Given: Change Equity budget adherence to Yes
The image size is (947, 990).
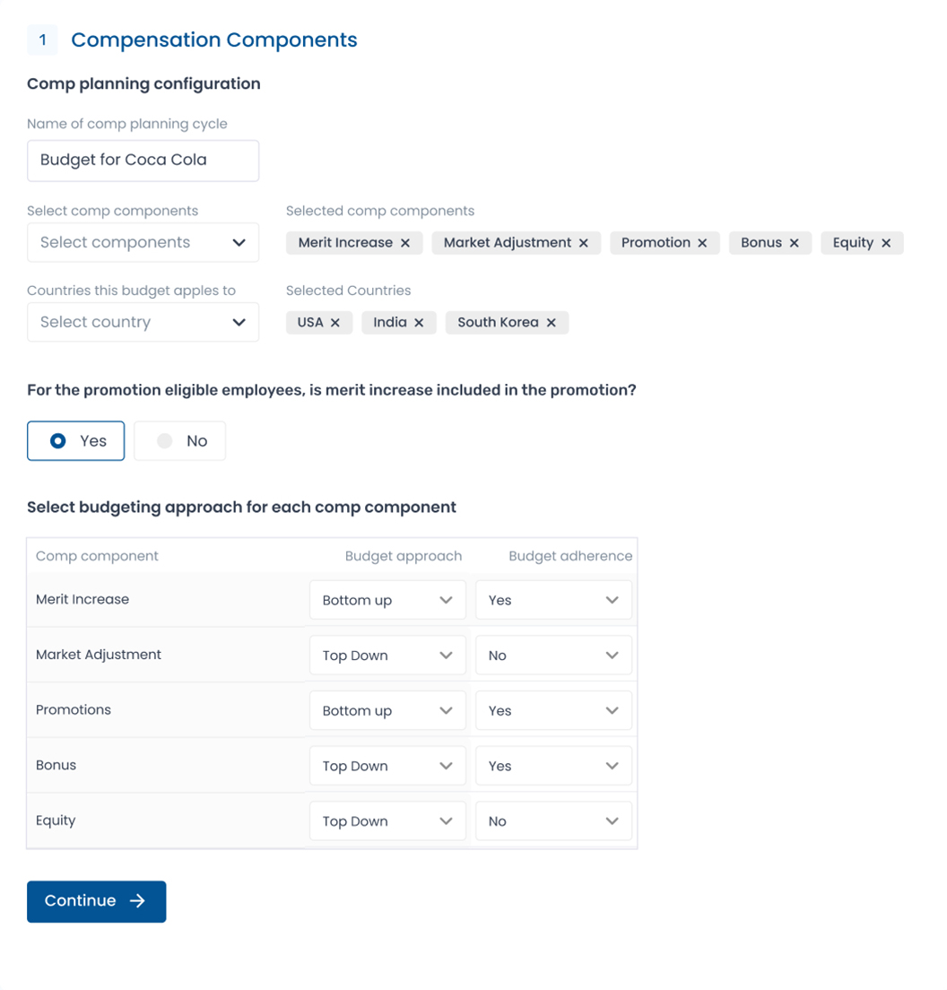Looking at the screenshot, I should click(x=553, y=821).
